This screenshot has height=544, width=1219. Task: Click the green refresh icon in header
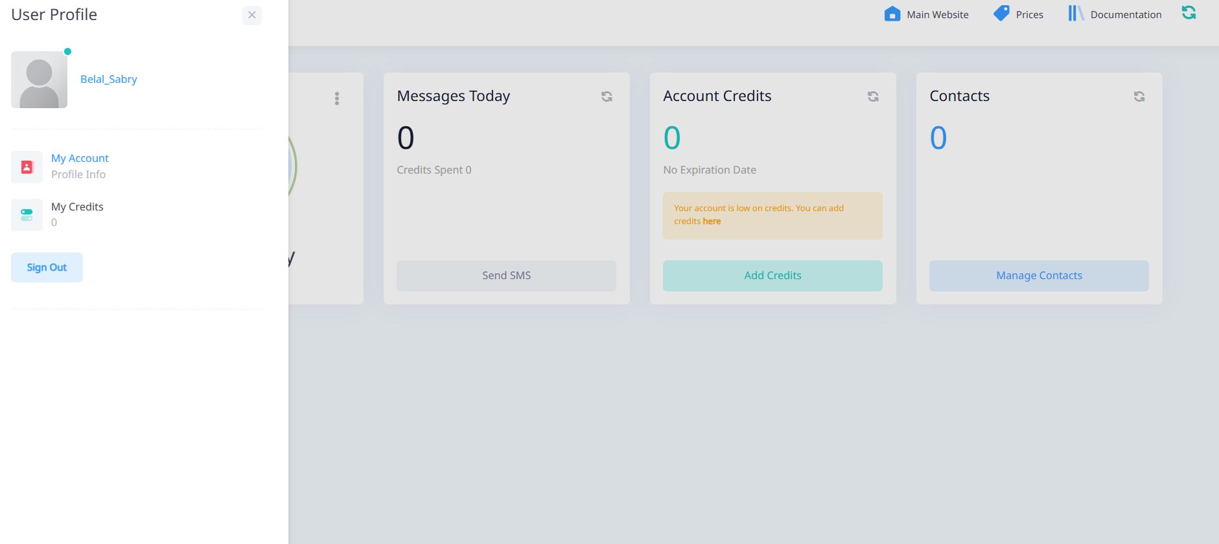(x=1189, y=12)
